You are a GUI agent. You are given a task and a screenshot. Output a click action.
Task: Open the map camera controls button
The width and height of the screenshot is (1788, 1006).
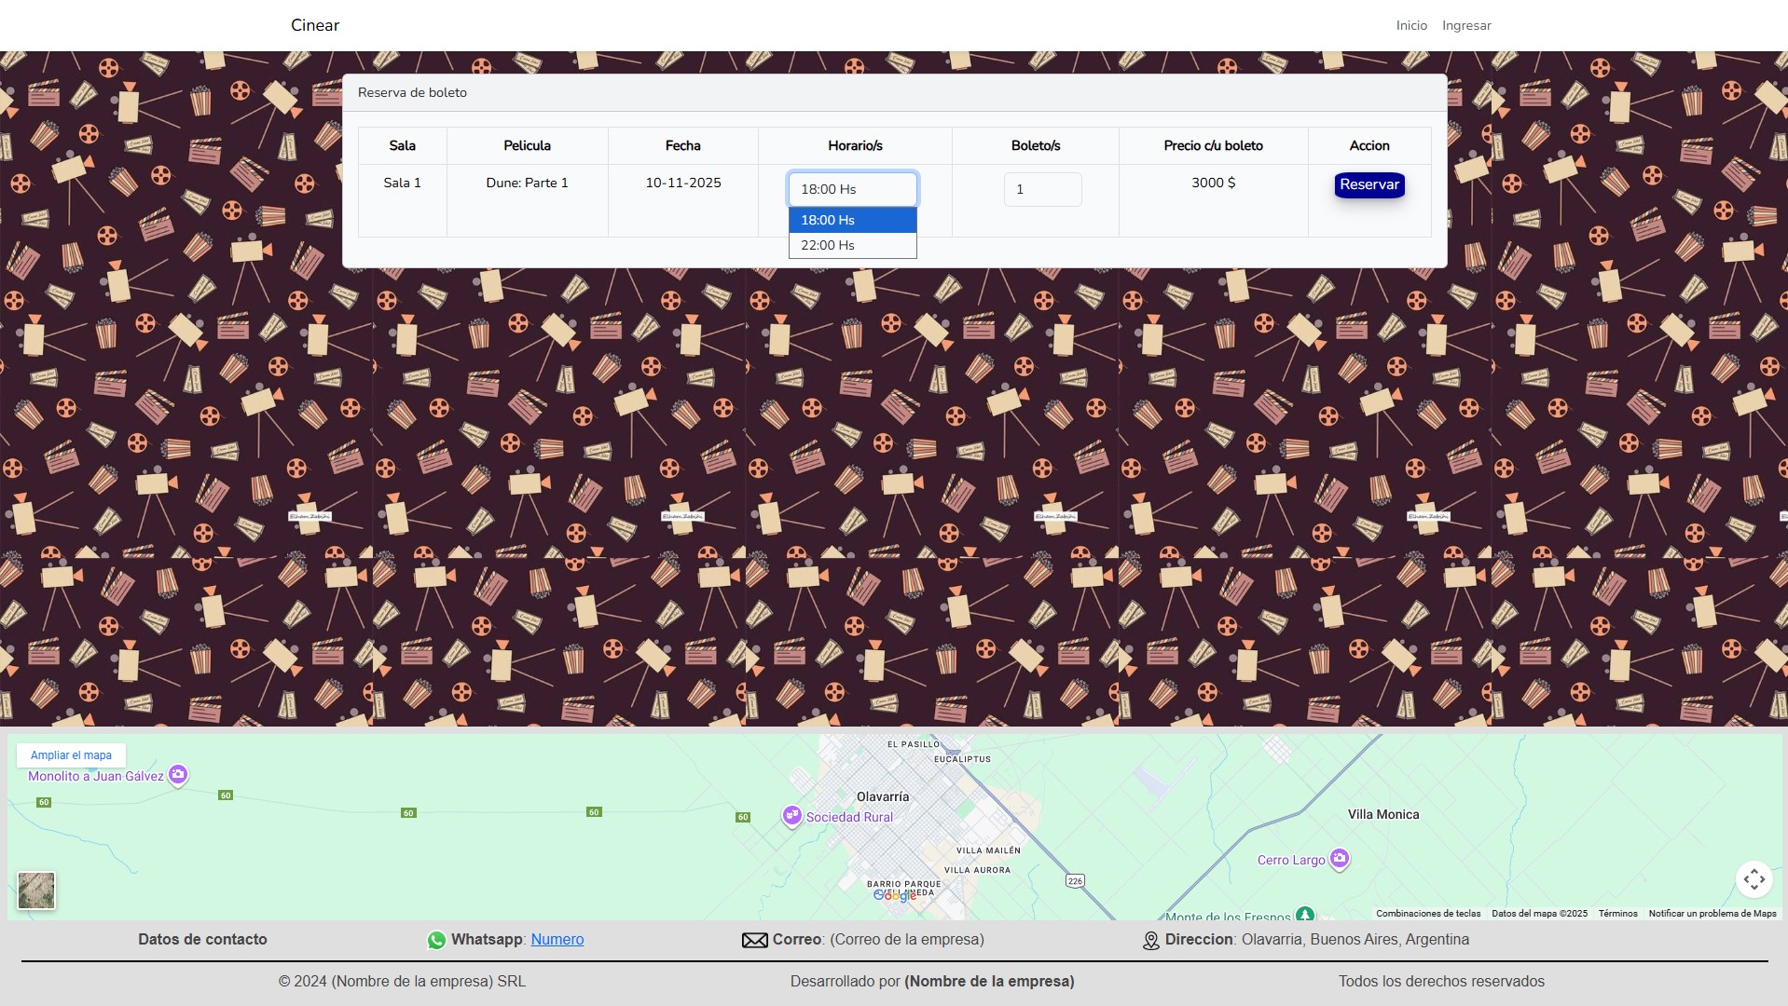click(1754, 878)
